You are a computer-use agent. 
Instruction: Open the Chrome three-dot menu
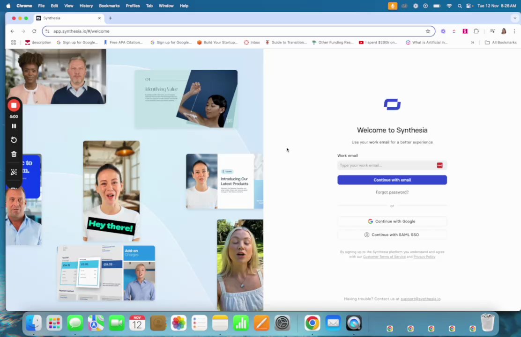click(514, 31)
